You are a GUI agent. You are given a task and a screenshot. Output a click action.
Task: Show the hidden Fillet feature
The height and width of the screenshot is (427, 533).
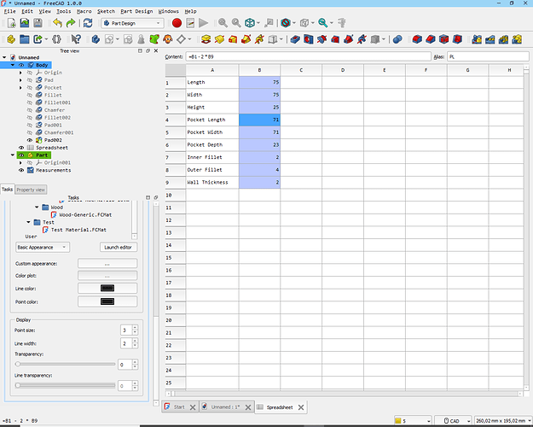click(x=30, y=96)
